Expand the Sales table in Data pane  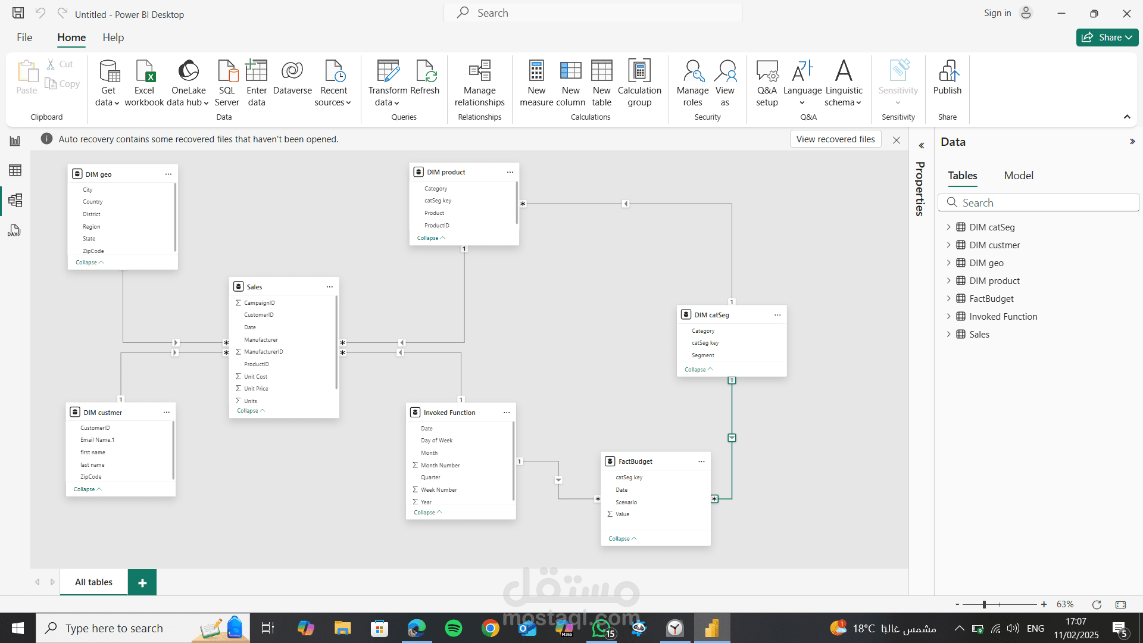(x=948, y=334)
